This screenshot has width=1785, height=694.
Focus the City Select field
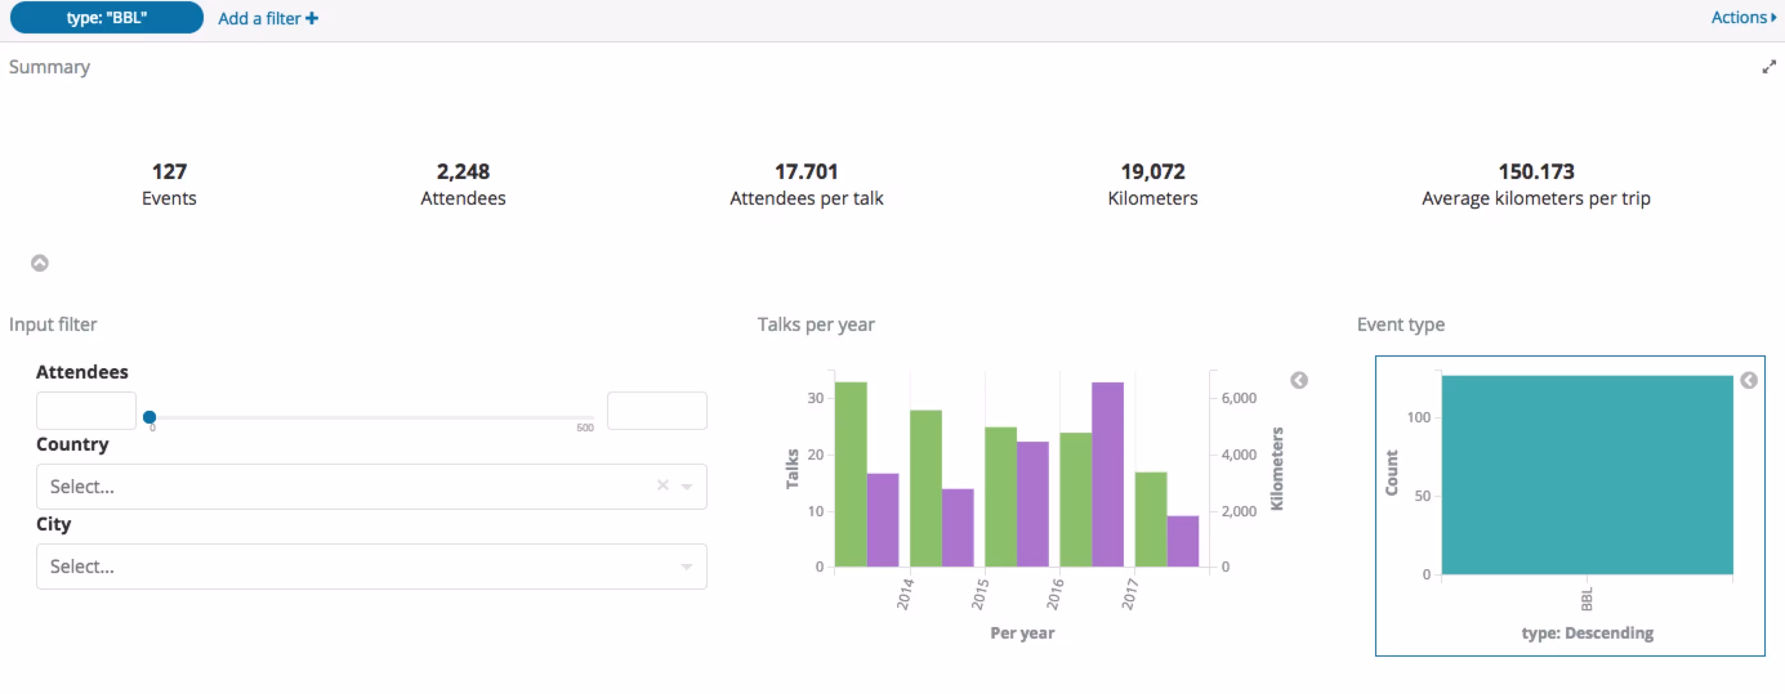[347, 567]
